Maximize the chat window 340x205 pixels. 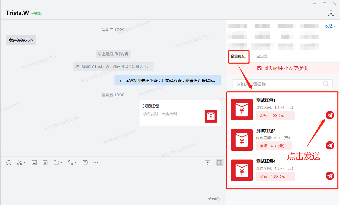pyautogui.click(x=325, y=4)
